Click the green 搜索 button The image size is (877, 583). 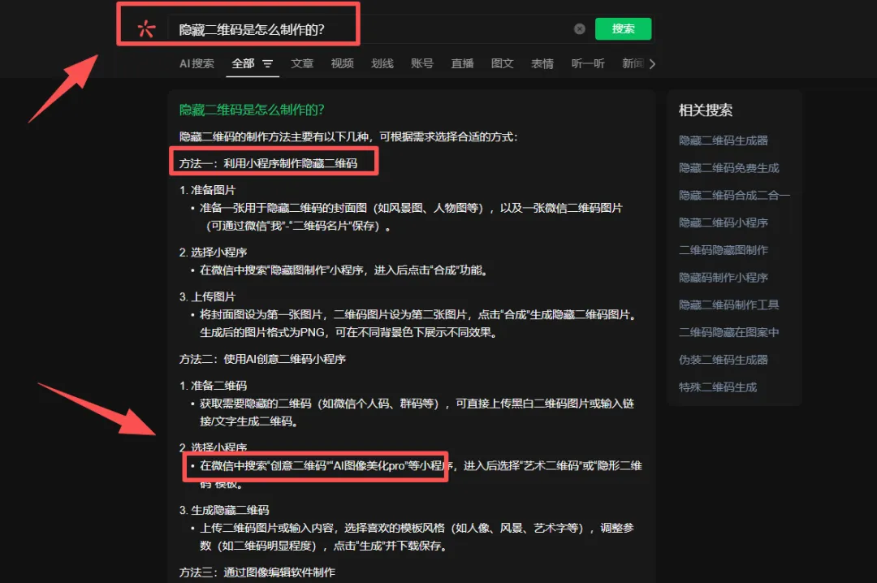(x=623, y=29)
